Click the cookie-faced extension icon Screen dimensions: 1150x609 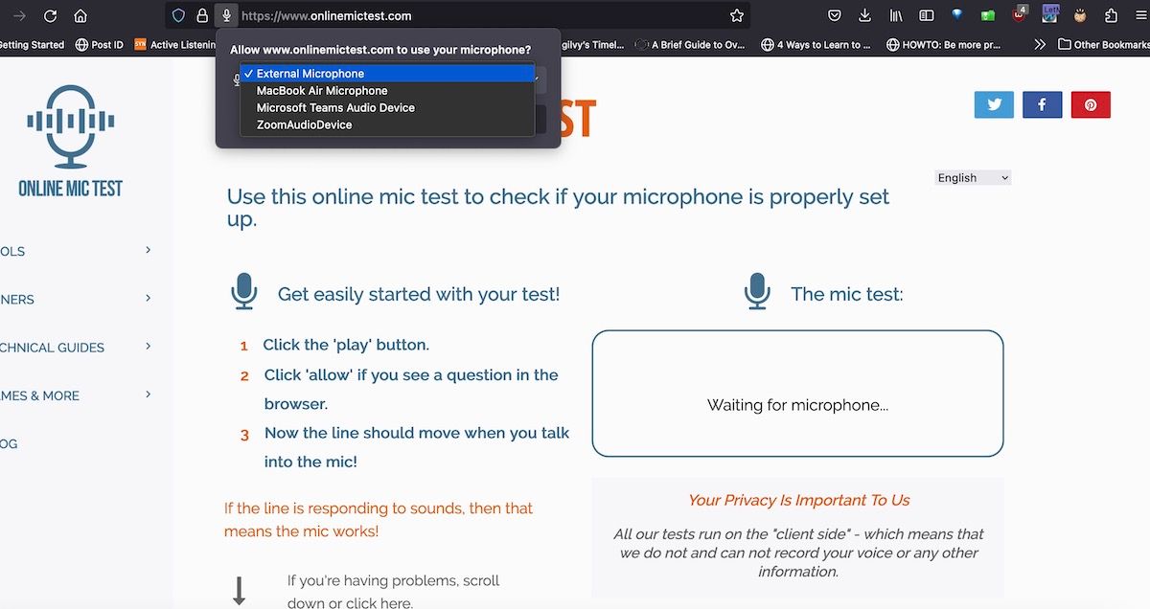click(x=1081, y=15)
